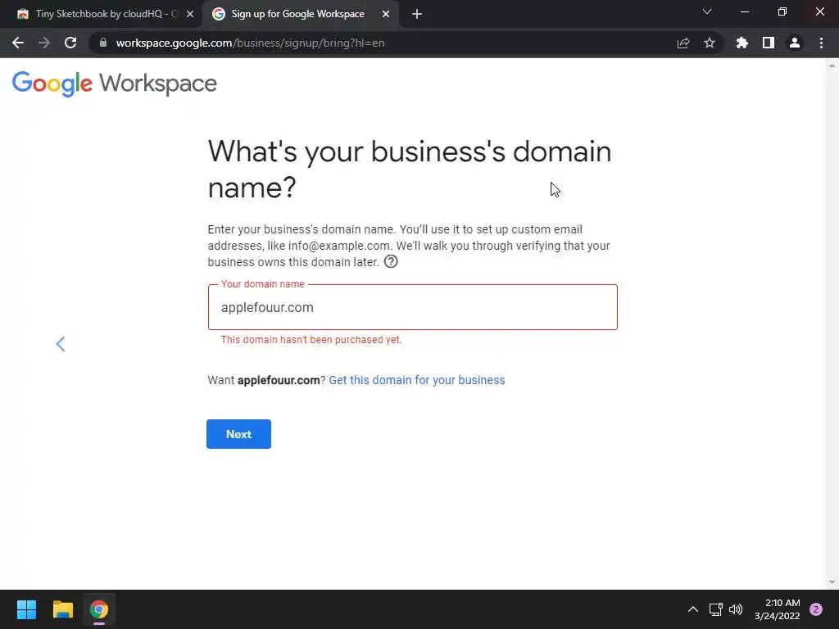Open the notification badge showing 2
This screenshot has height=629, width=839.
(x=816, y=609)
